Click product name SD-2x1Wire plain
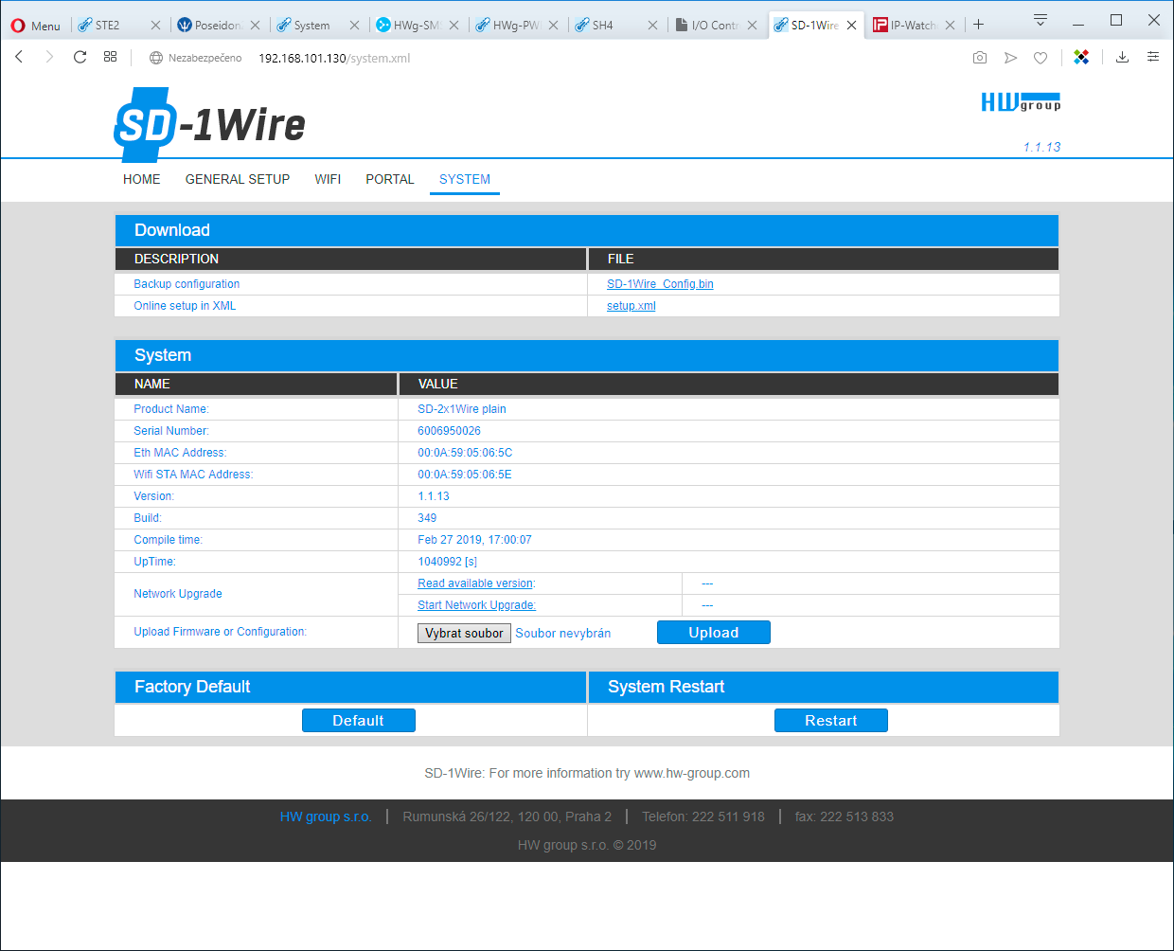Screen dimensions: 1174x951 tap(462, 409)
